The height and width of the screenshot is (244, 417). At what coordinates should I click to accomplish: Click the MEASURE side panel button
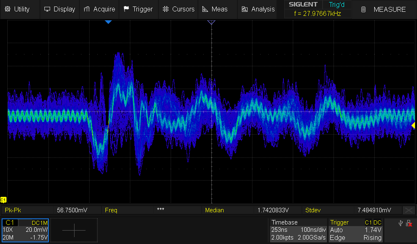coord(384,9)
